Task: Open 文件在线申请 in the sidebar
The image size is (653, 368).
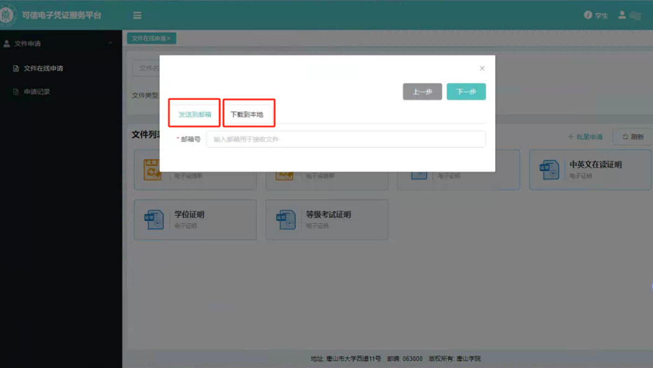Action: click(x=43, y=68)
